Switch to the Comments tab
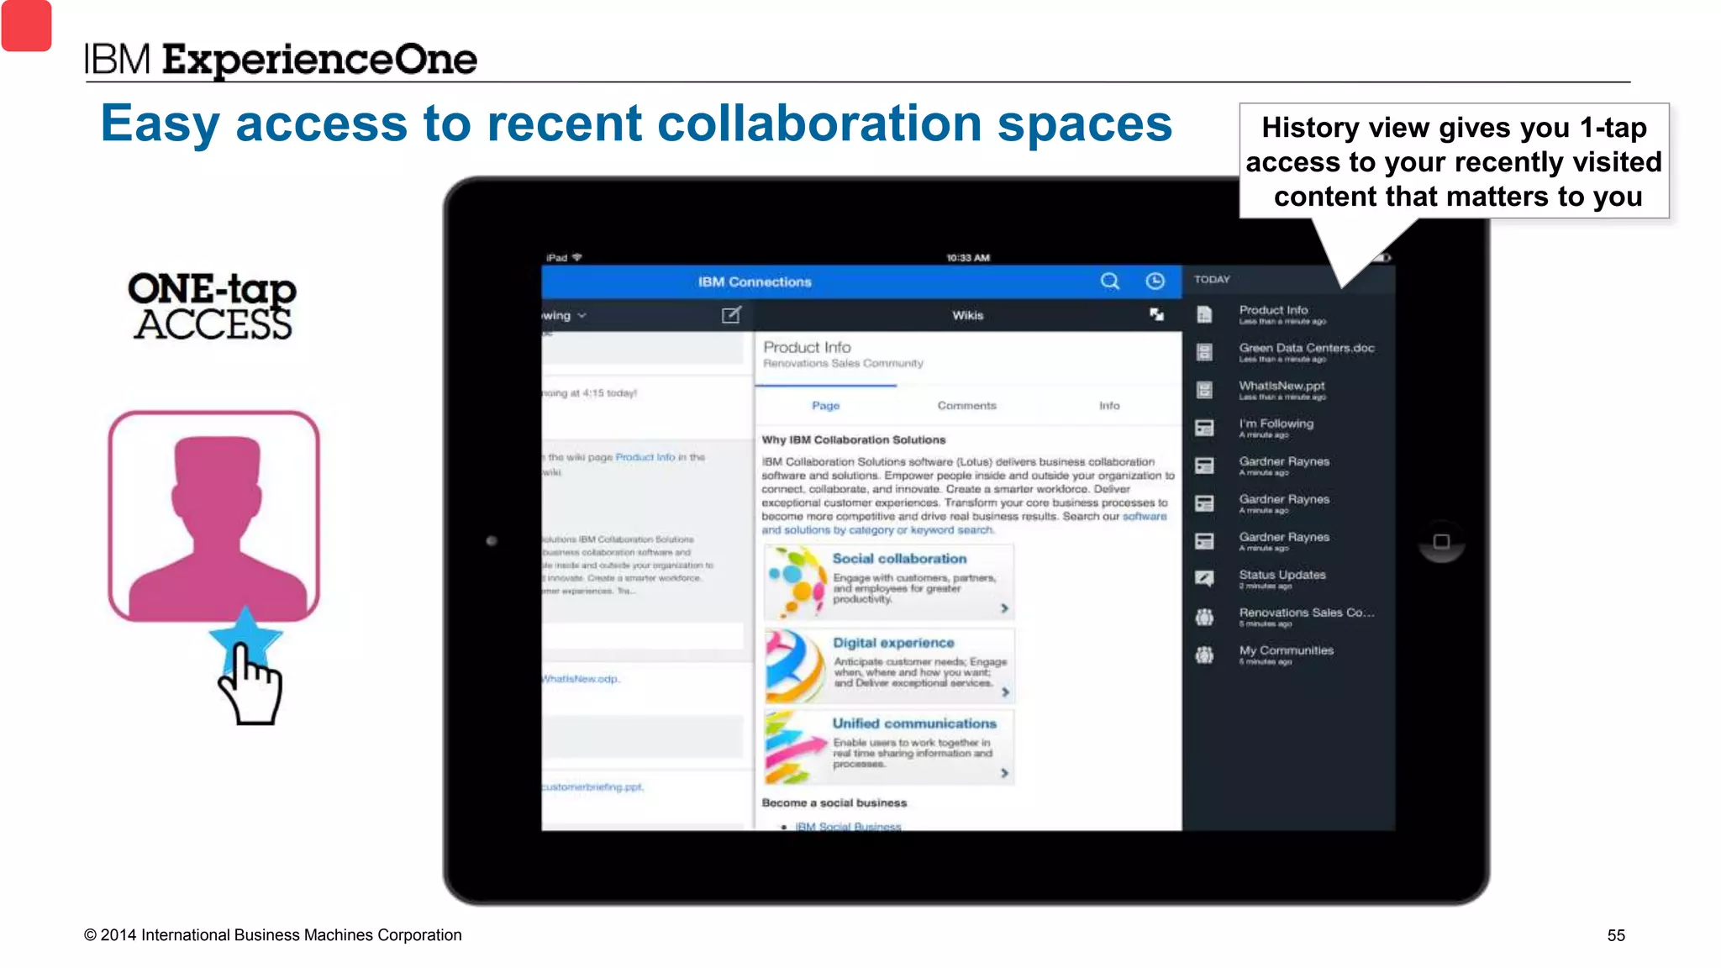The height and width of the screenshot is (968, 1721). coord(967,405)
